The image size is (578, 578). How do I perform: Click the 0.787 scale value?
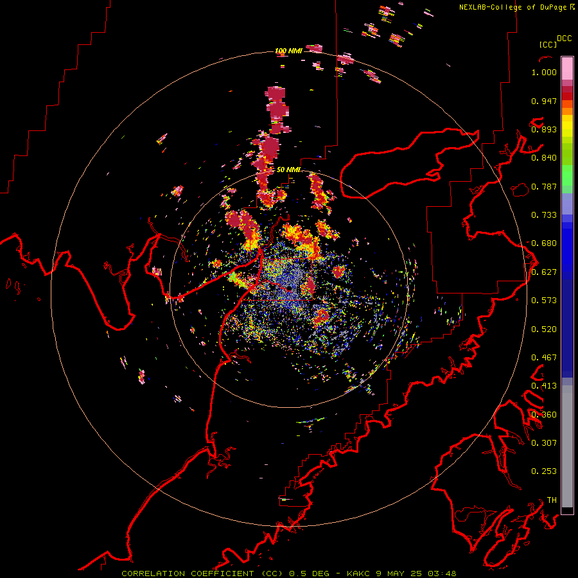544,186
